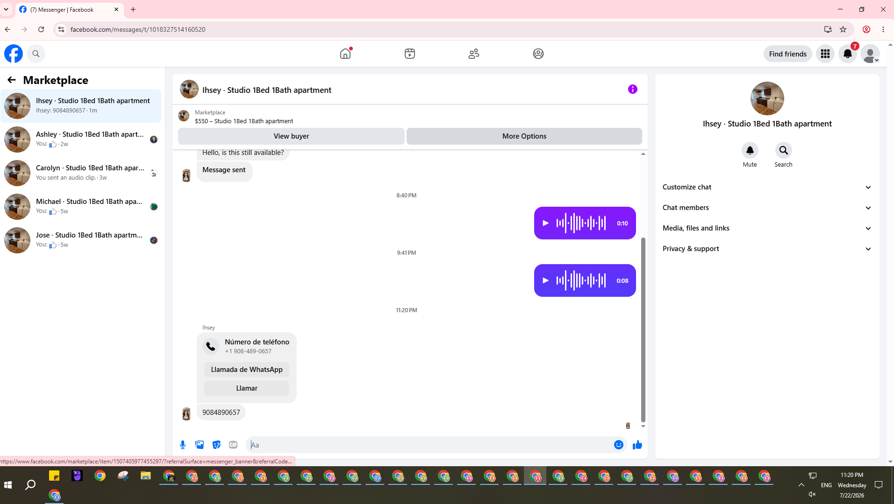This screenshot has height=504, width=894.
Task: Open the Windows notification center
Action: click(879, 485)
